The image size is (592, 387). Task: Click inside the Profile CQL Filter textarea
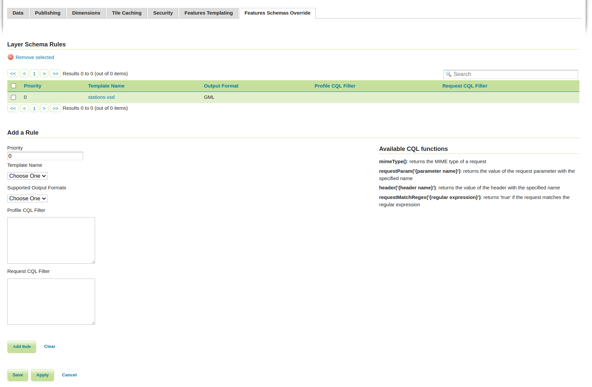51,240
